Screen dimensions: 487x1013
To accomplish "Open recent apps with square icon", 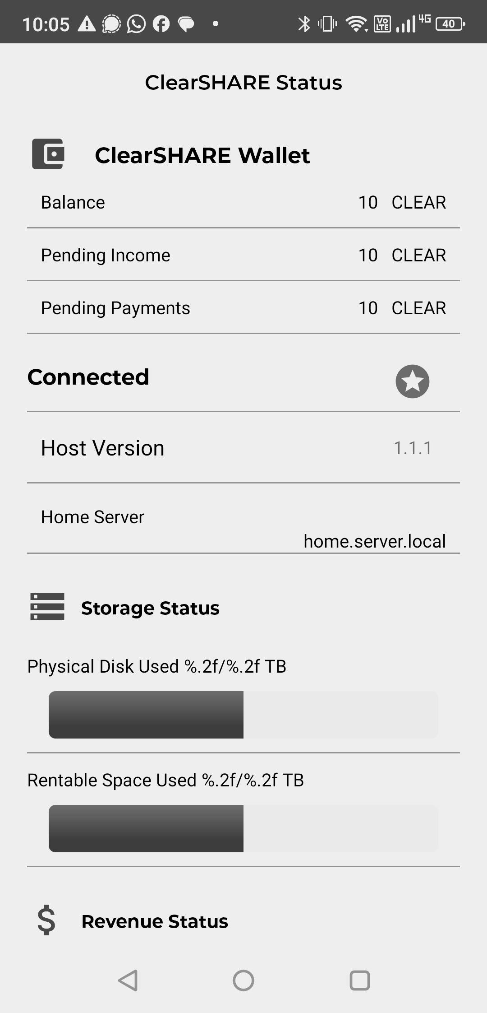I will (x=359, y=980).
